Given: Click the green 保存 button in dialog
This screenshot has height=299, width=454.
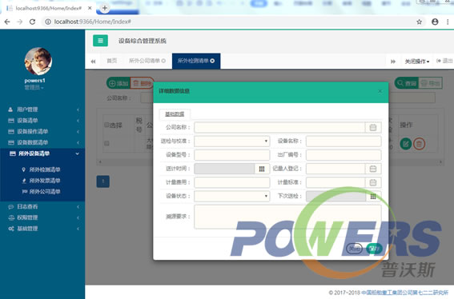Looking at the screenshot, I should [374, 248].
